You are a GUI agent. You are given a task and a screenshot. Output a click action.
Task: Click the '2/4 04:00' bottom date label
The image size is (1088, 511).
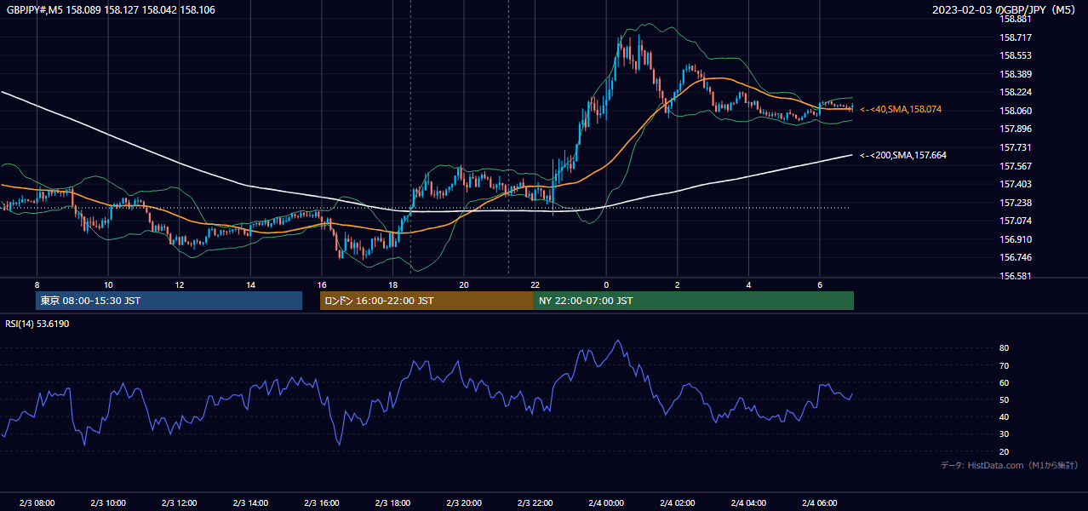coord(748,503)
